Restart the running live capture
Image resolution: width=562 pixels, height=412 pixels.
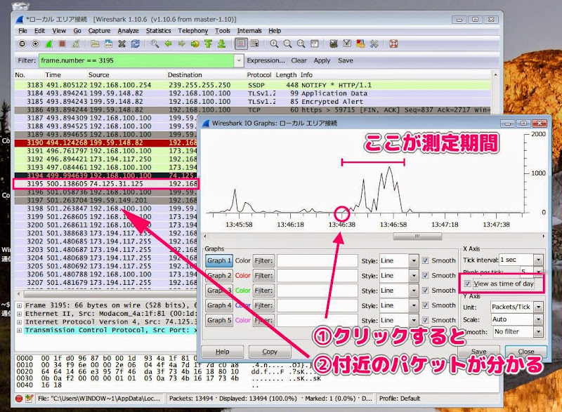76,44
